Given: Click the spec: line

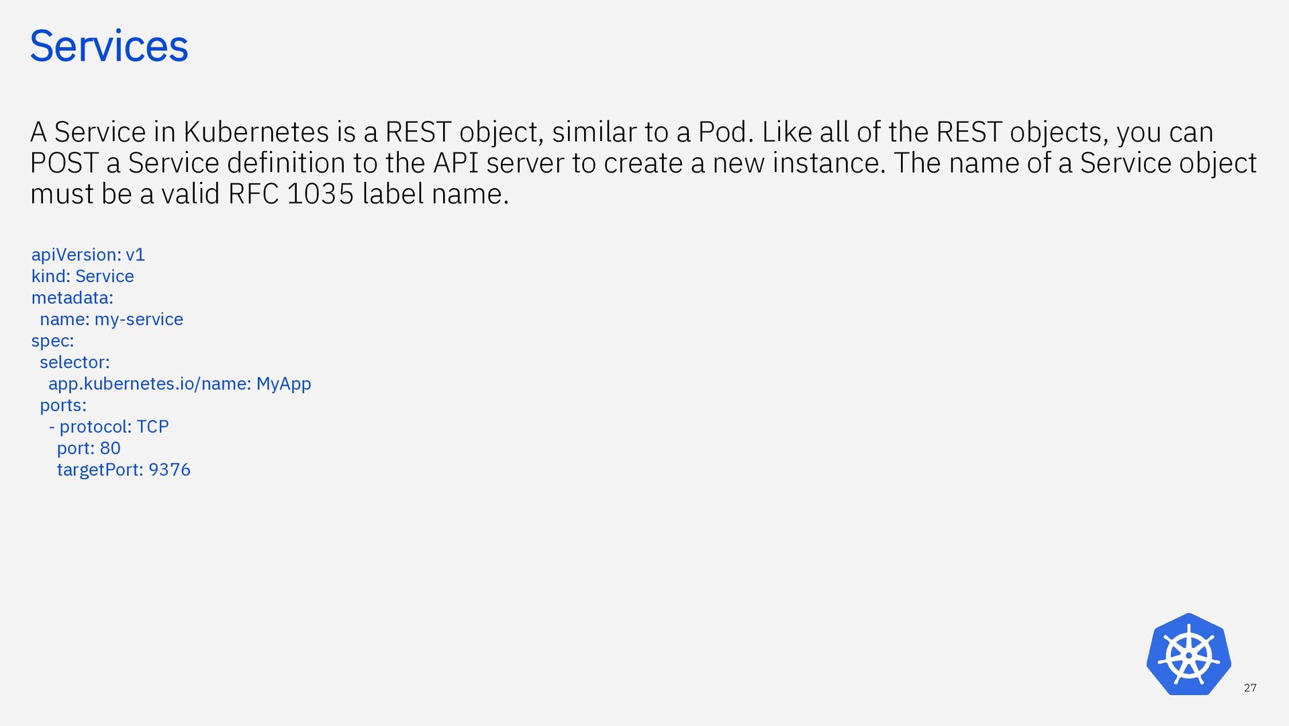Looking at the screenshot, I should [x=52, y=341].
